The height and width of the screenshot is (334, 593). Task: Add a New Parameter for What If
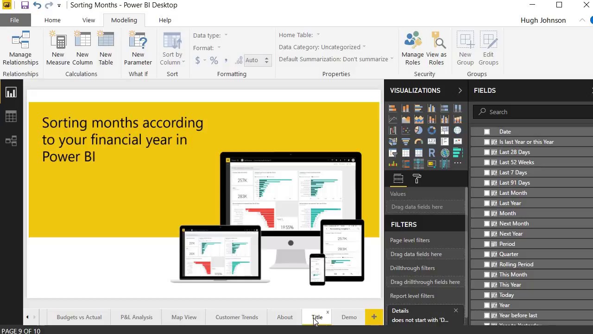pos(138,49)
